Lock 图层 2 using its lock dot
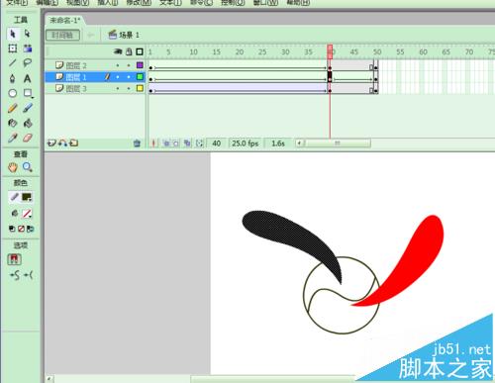The image size is (495, 383). pos(129,65)
